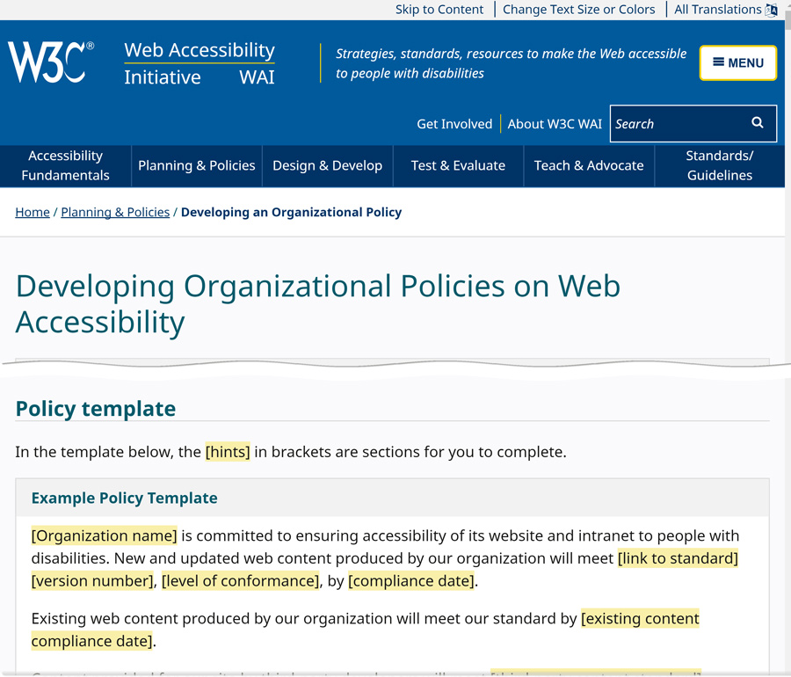Image resolution: width=791 pixels, height=677 pixels.
Task: Open the About W3C WAI page
Action: tap(555, 124)
